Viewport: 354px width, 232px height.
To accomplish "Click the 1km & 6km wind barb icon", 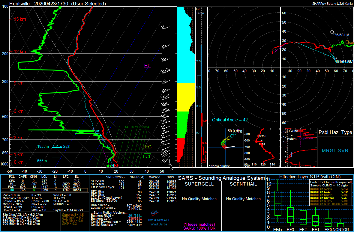I will click(155, 213).
